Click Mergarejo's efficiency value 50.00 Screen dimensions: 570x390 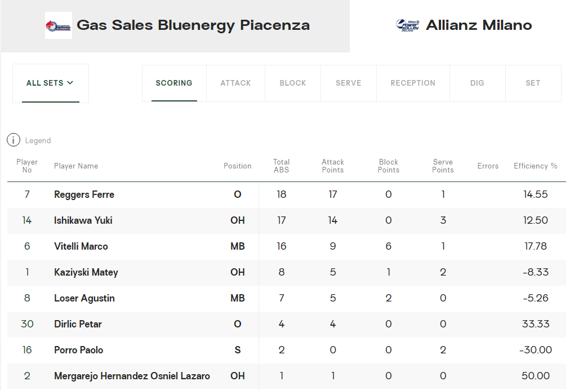[536, 376]
